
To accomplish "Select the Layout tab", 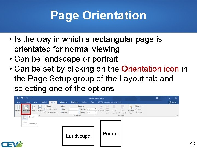I will point(53,102).
